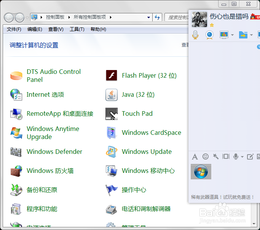Click the yellow star level icon under contact name
This screenshot has height=230, width=260.
(212, 25)
